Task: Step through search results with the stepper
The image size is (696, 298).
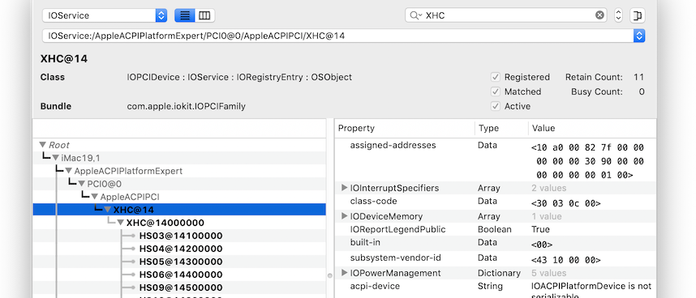Action: point(618,15)
